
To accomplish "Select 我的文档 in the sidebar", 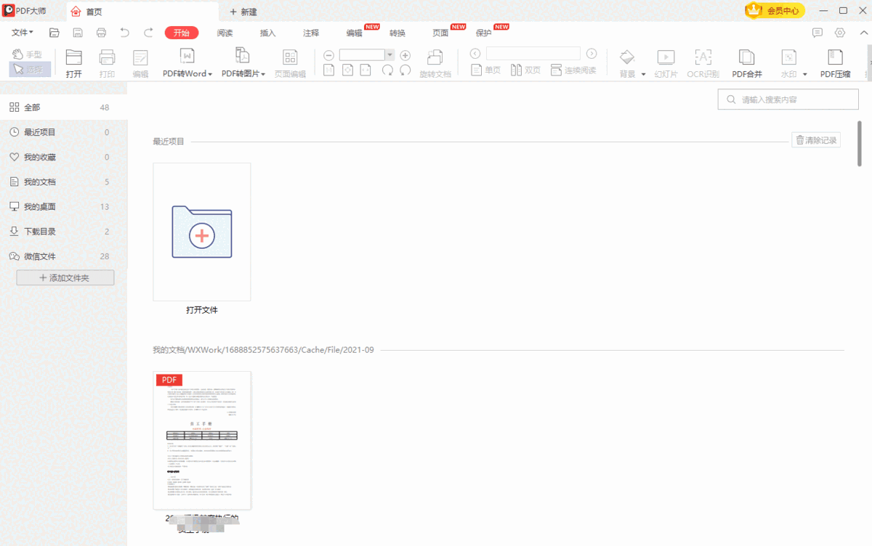I will (x=63, y=182).
